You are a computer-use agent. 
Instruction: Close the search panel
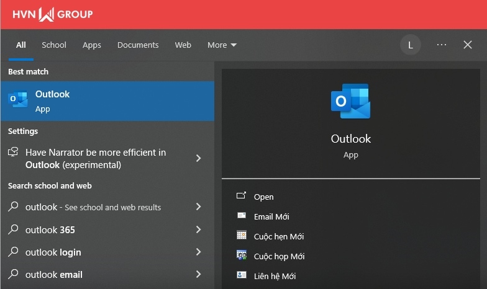[468, 45]
